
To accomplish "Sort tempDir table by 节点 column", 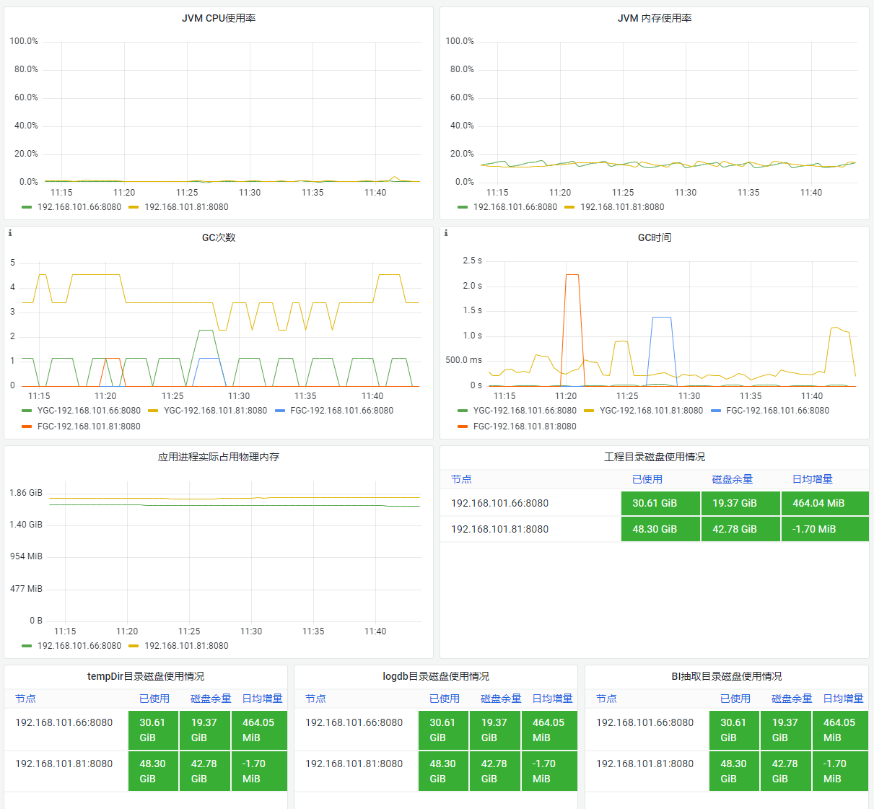I will [25, 699].
